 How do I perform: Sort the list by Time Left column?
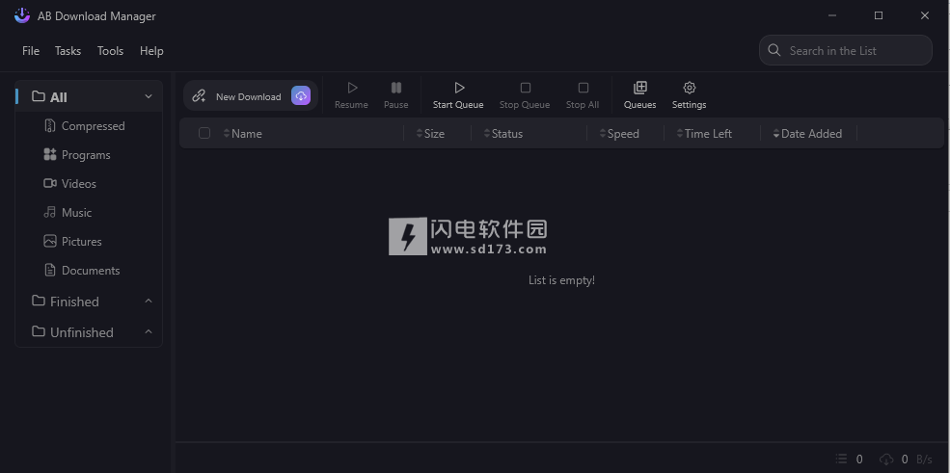pos(704,134)
